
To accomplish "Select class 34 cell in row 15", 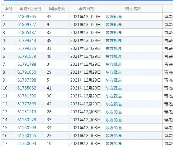I will coord(57,128).
